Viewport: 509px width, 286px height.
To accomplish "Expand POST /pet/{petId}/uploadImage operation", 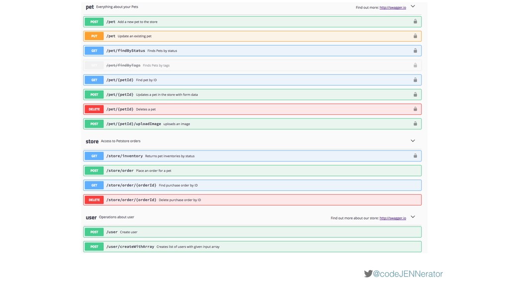I will (252, 124).
